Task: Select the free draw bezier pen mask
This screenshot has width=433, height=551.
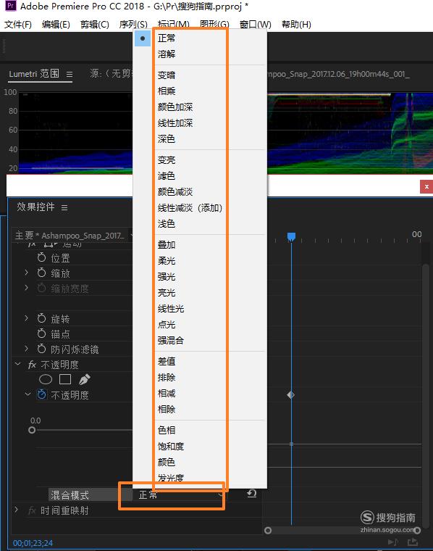Action: pyautogui.click(x=84, y=379)
